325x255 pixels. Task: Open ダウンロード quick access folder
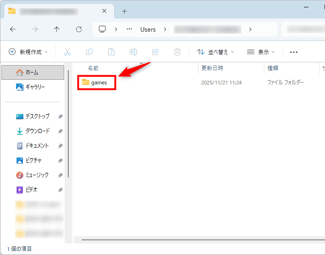(33, 131)
